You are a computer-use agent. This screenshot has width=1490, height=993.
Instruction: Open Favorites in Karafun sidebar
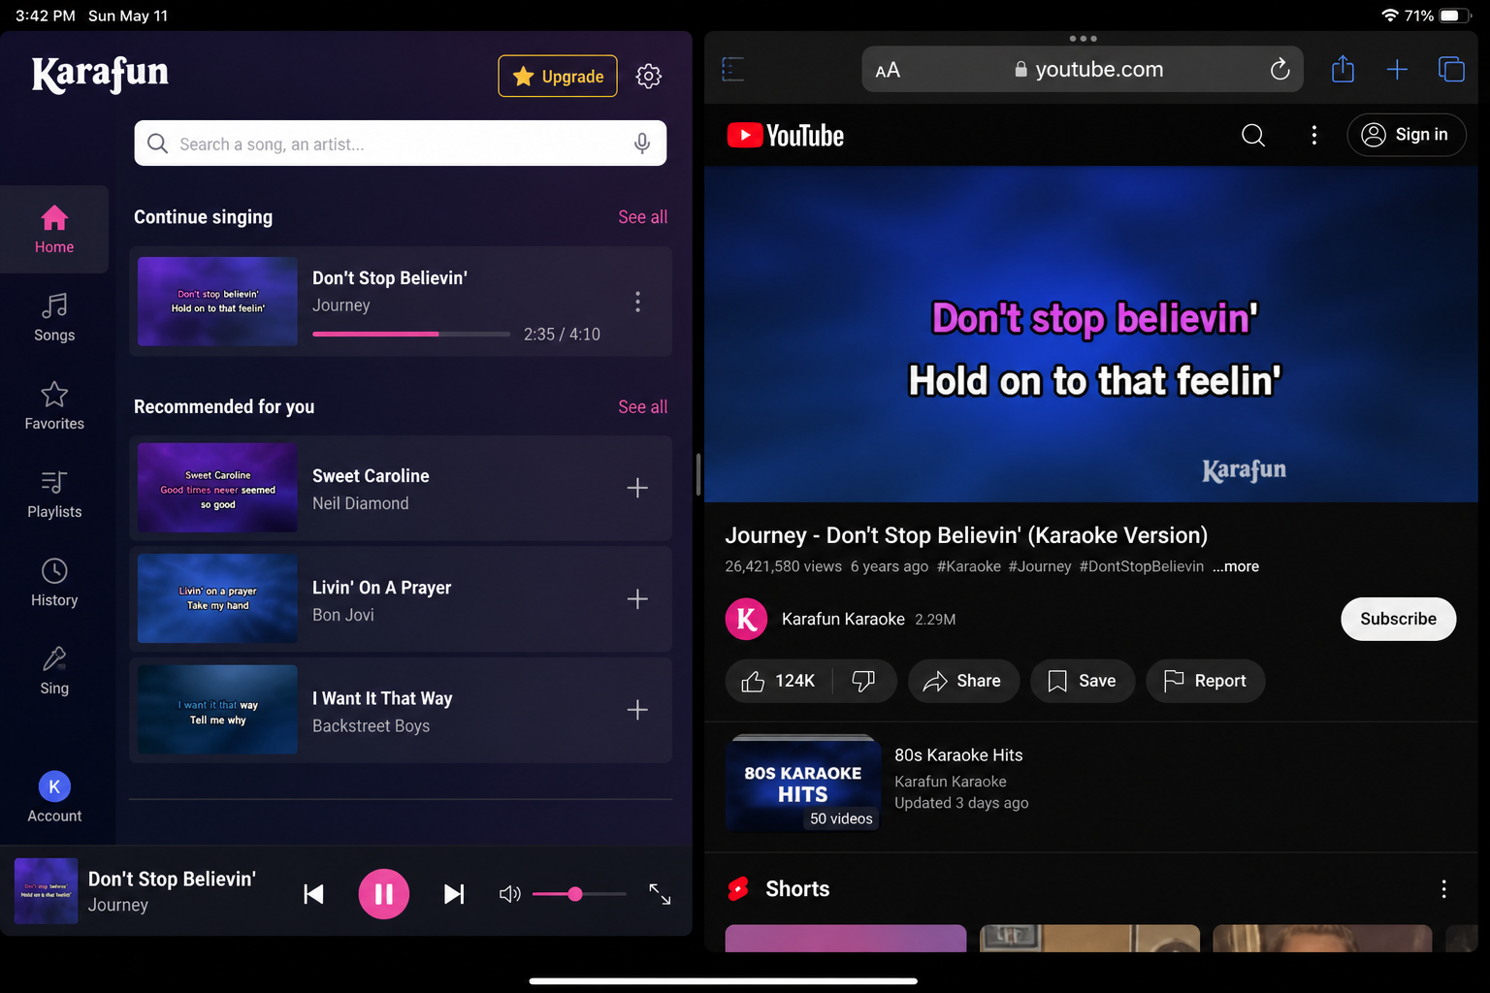tap(54, 406)
